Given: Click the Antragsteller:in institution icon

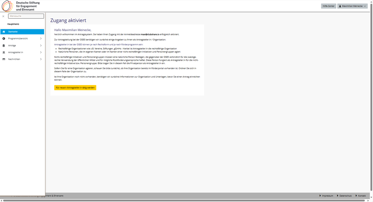Looking at the screenshot, I should click(4, 52).
